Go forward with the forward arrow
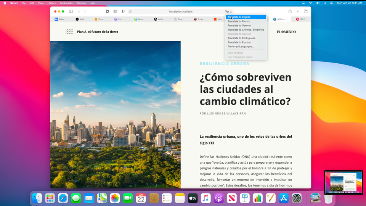The width and height of the screenshot is (366, 206). (85, 11)
